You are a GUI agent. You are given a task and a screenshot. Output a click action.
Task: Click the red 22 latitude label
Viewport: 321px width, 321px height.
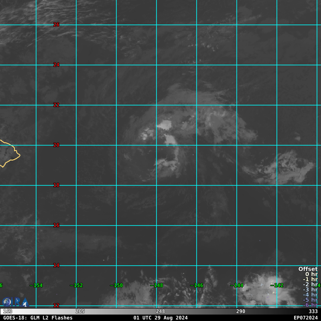[56, 105]
